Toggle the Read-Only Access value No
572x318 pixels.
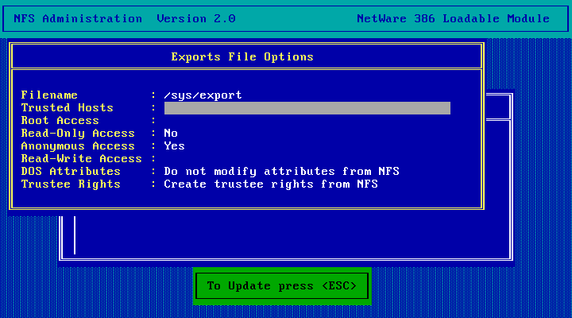coord(171,134)
